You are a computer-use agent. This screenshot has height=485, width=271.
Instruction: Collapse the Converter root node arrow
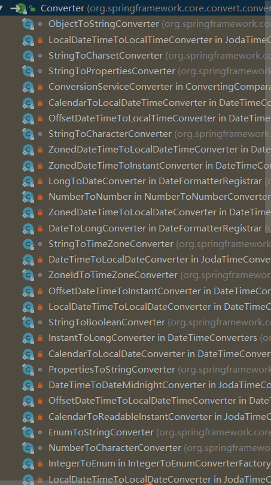(1, 7)
